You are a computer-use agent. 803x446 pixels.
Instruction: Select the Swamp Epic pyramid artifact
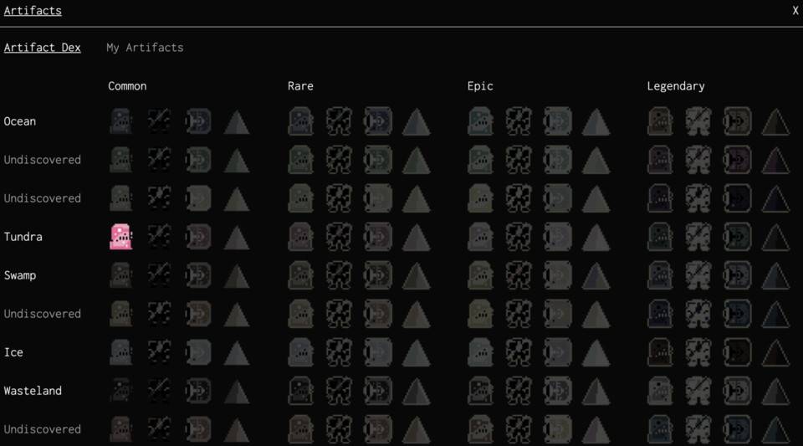click(x=596, y=275)
